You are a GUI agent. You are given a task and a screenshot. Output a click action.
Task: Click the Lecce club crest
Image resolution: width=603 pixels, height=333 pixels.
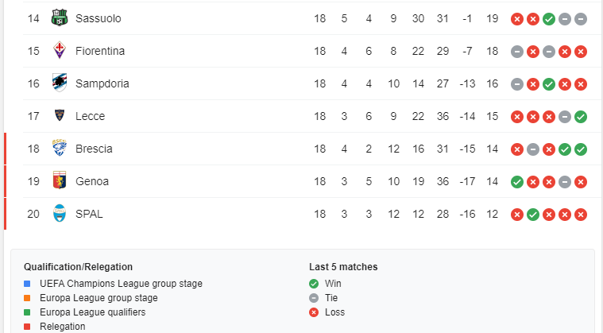(x=60, y=116)
